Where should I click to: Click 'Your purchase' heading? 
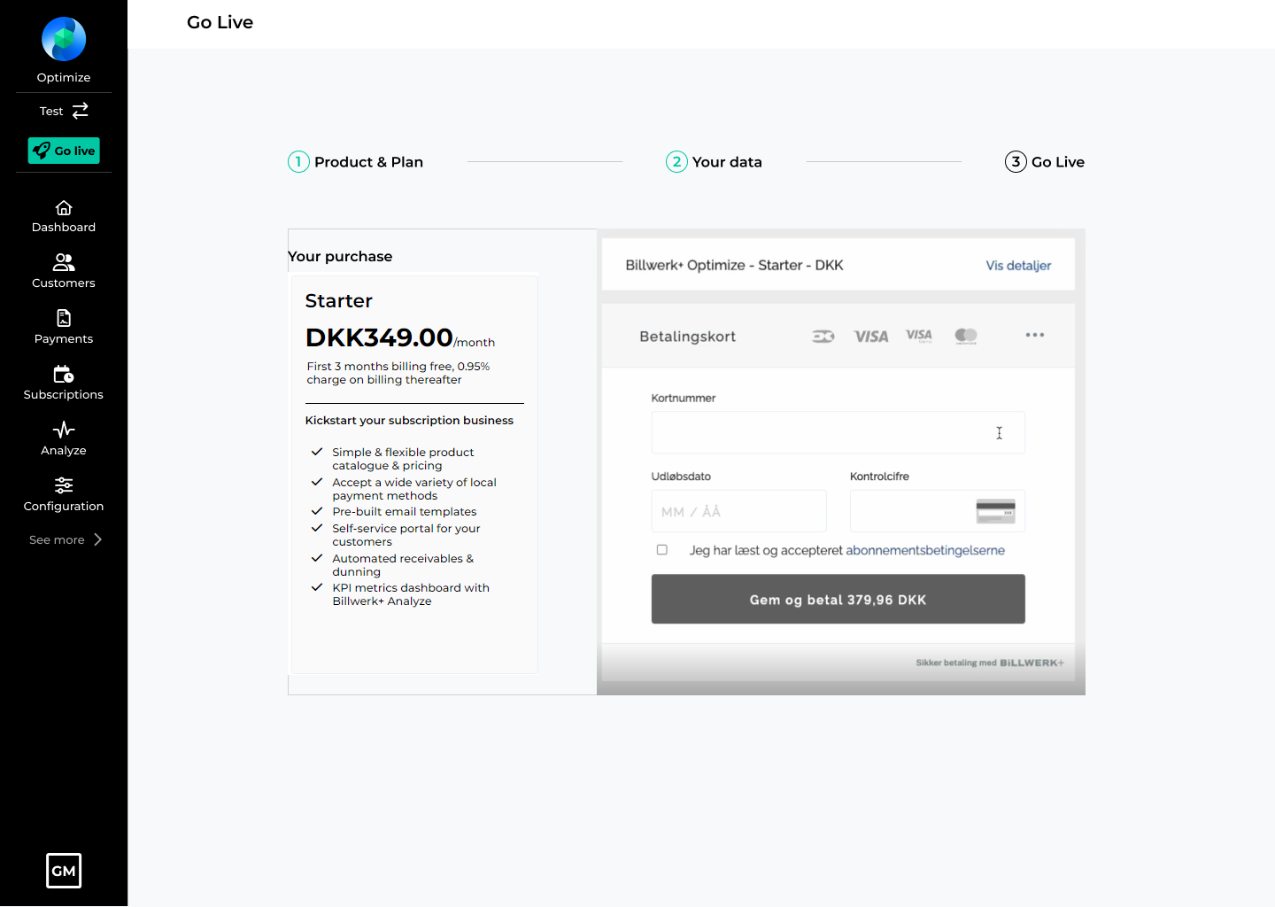click(340, 257)
